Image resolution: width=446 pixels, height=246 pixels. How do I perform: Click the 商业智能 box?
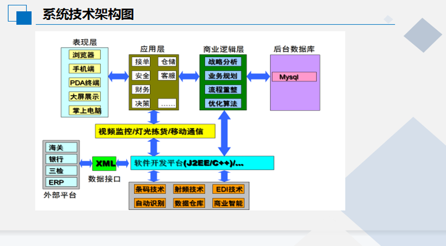point(229,203)
